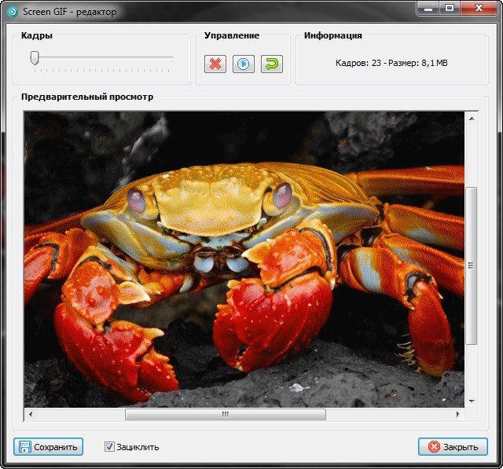Close the window via title bar X
503x469 pixels.
point(479,9)
